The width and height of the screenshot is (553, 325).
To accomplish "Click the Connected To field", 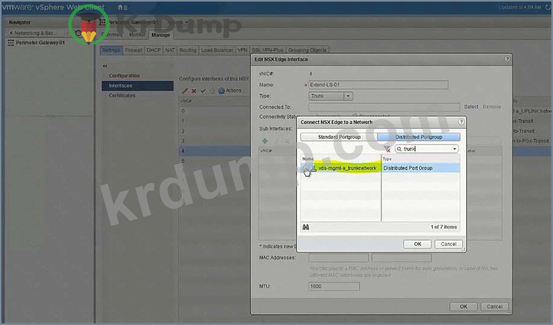I will (x=384, y=107).
